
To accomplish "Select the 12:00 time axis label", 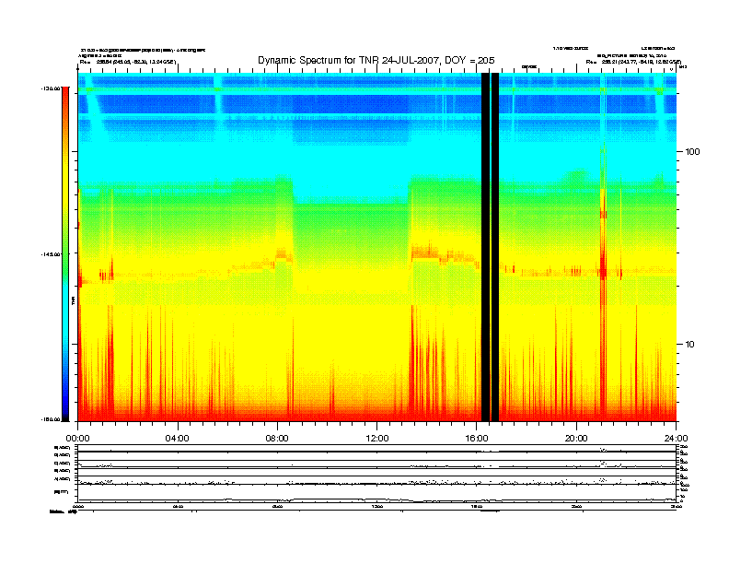I will 377,439.
